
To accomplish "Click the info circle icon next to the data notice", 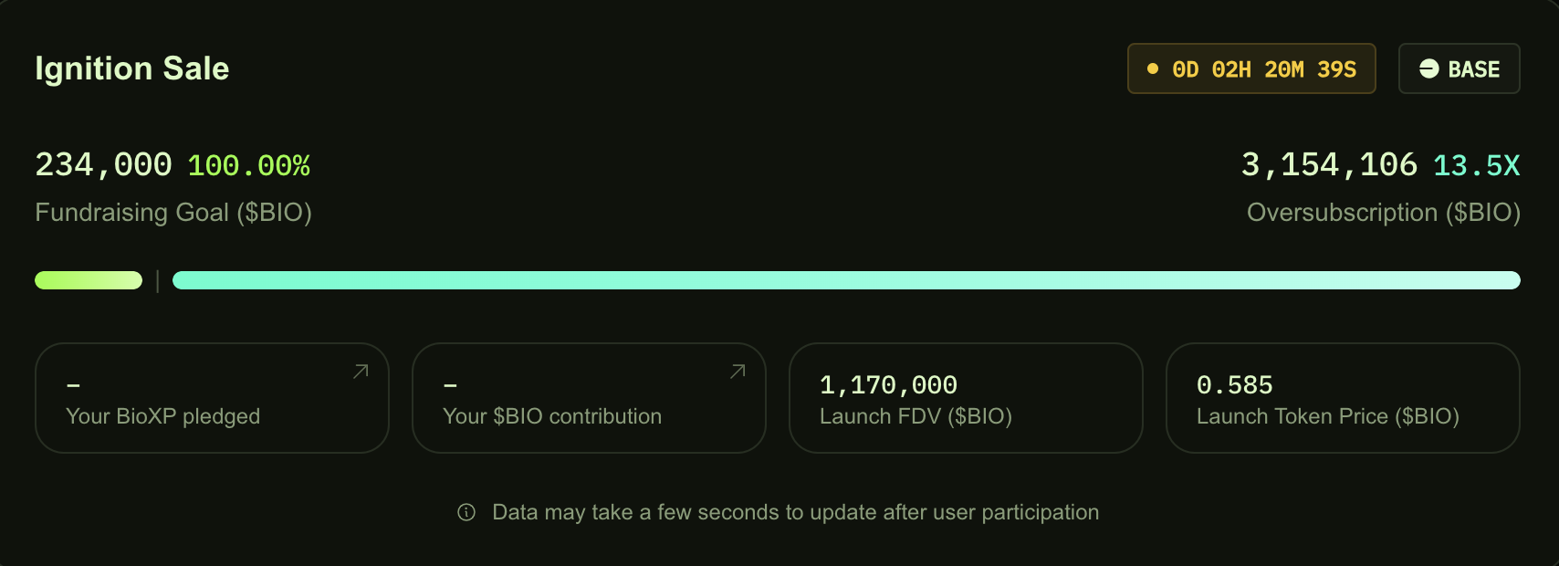I will [x=466, y=512].
